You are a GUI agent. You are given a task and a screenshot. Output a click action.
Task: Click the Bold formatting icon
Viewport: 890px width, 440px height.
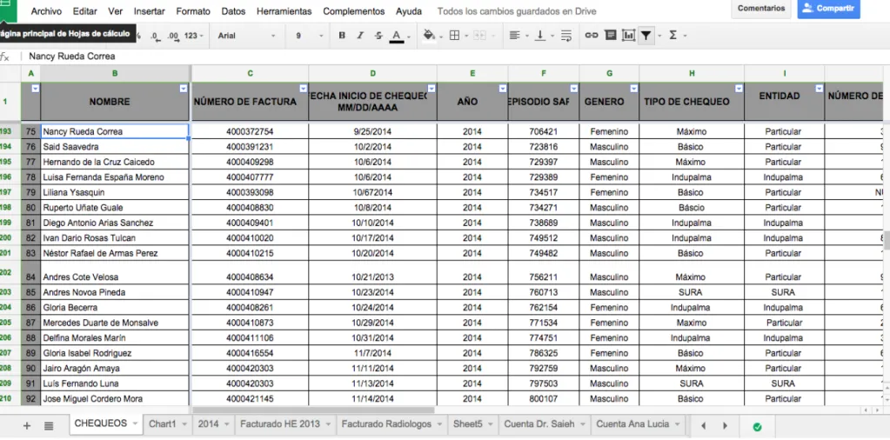(342, 35)
